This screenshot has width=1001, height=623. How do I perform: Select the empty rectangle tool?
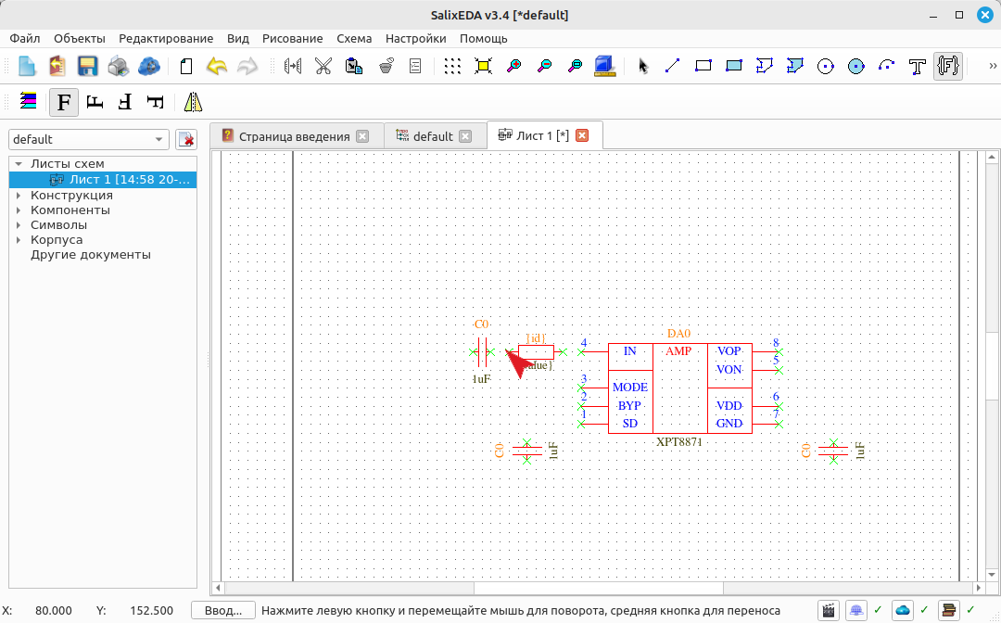(703, 66)
